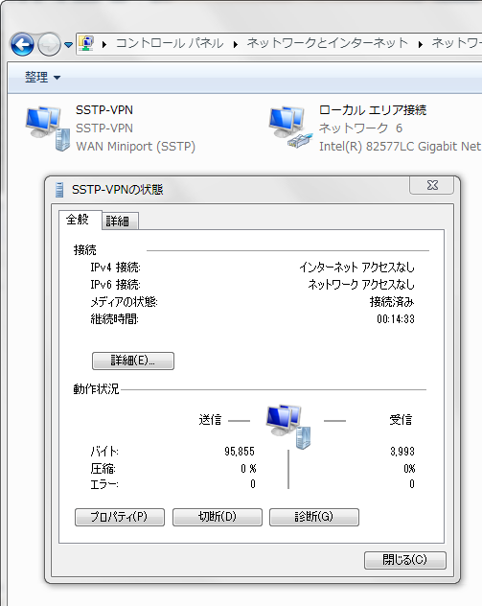
Task: Open プロパティ(P) for the connection
Action: pyautogui.click(x=120, y=517)
